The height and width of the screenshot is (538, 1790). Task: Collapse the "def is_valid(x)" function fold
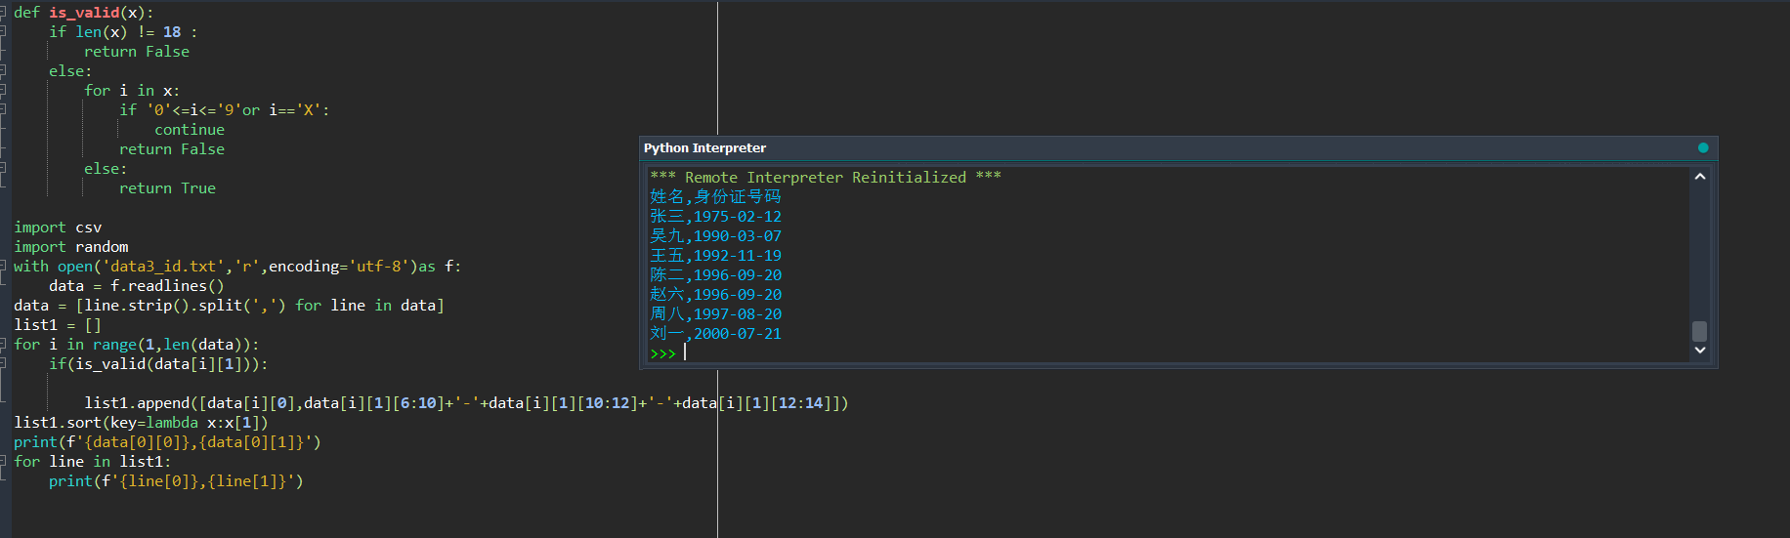coord(3,13)
